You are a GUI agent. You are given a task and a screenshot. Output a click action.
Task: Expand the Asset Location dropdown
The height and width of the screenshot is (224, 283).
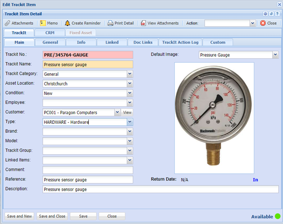pyautogui.click(x=129, y=83)
